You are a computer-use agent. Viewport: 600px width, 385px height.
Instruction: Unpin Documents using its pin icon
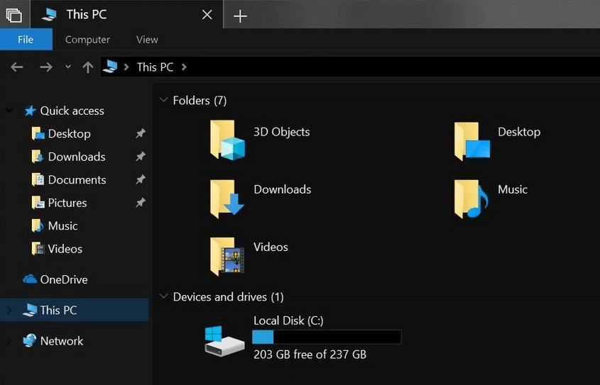pos(141,179)
